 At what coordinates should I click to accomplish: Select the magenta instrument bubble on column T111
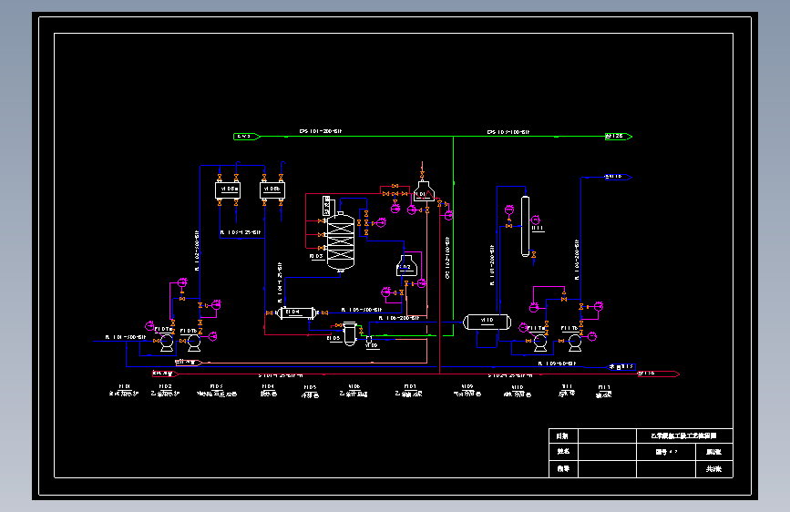coord(536,220)
